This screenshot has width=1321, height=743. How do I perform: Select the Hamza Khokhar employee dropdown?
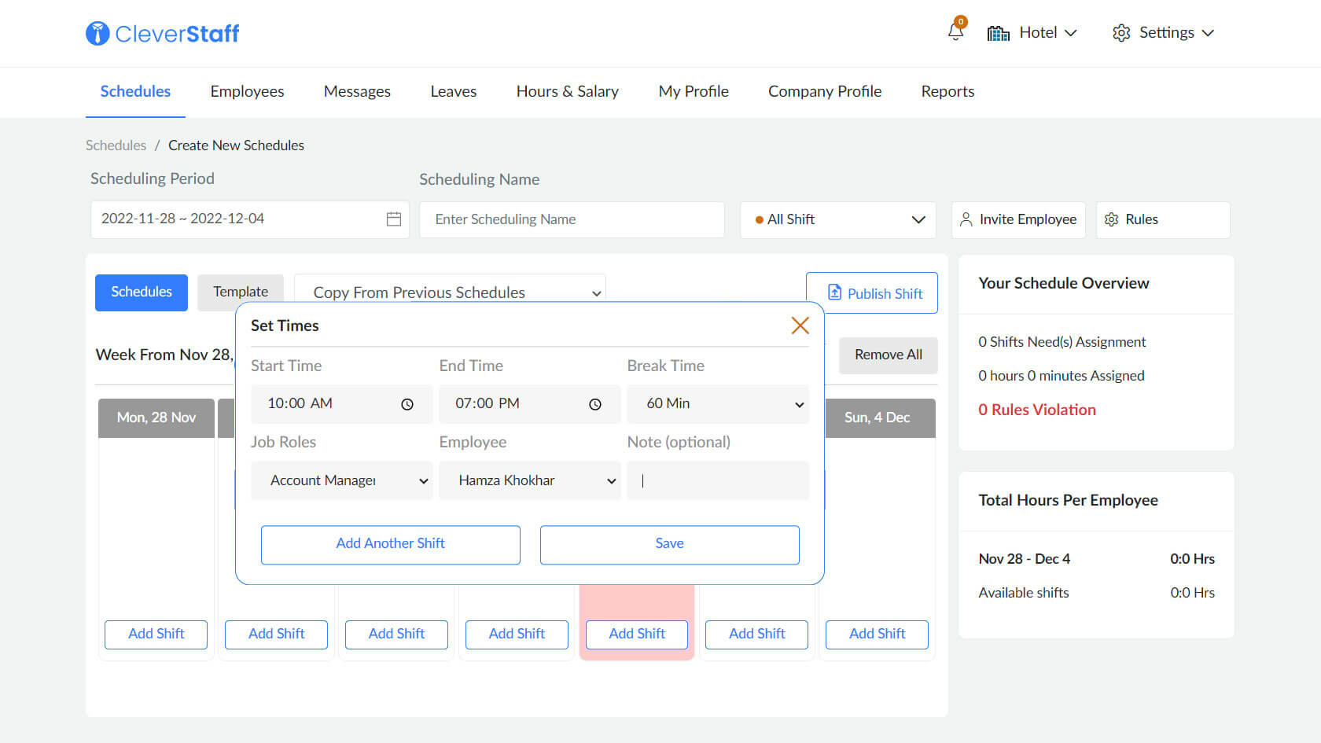(529, 480)
